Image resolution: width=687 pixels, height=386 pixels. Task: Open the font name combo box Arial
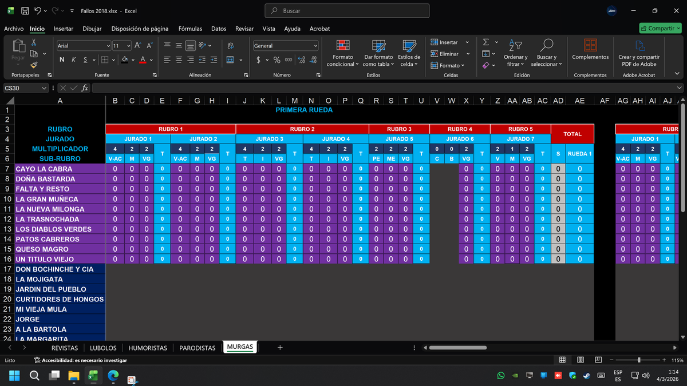pos(84,46)
